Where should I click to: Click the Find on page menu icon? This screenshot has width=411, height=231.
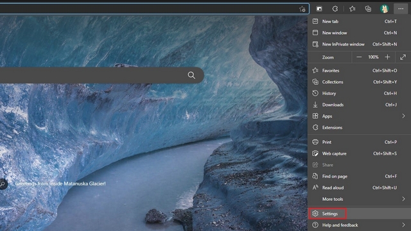pos(315,176)
